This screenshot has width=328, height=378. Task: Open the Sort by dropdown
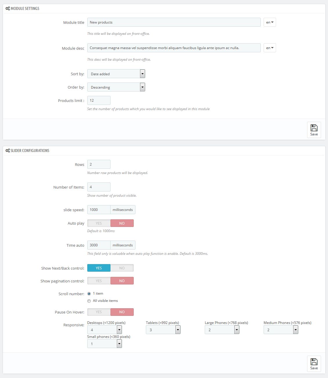(116, 74)
